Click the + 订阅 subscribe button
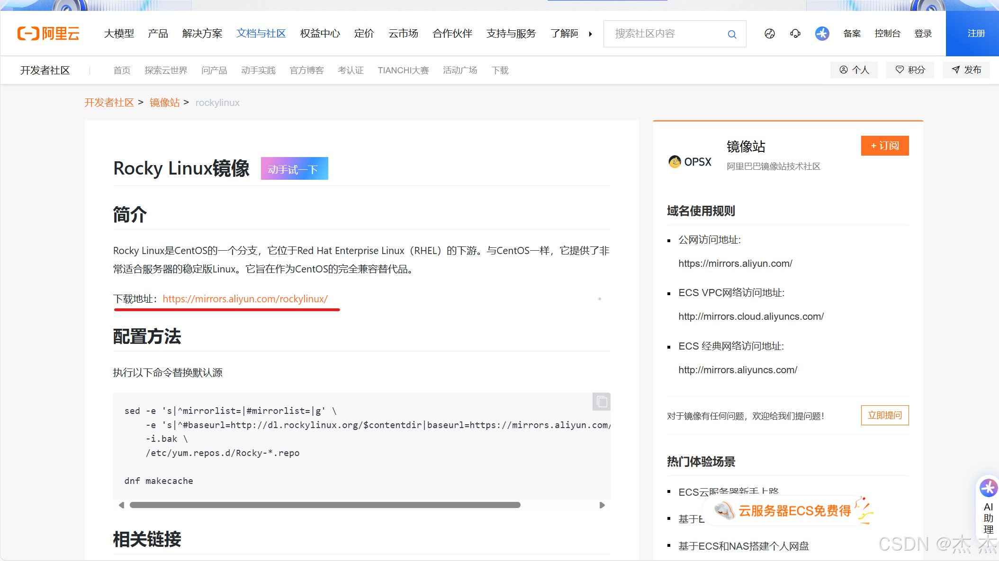Image resolution: width=999 pixels, height=561 pixels. pyautogui.click(x=885, y=146)
